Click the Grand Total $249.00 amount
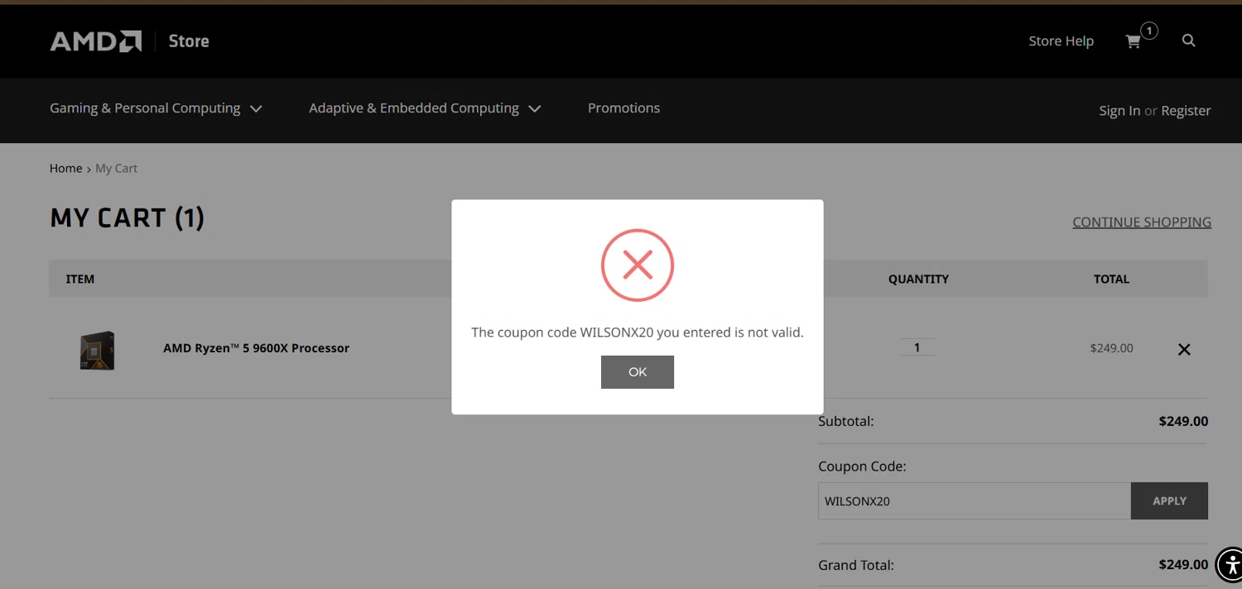 point(1183,565)
